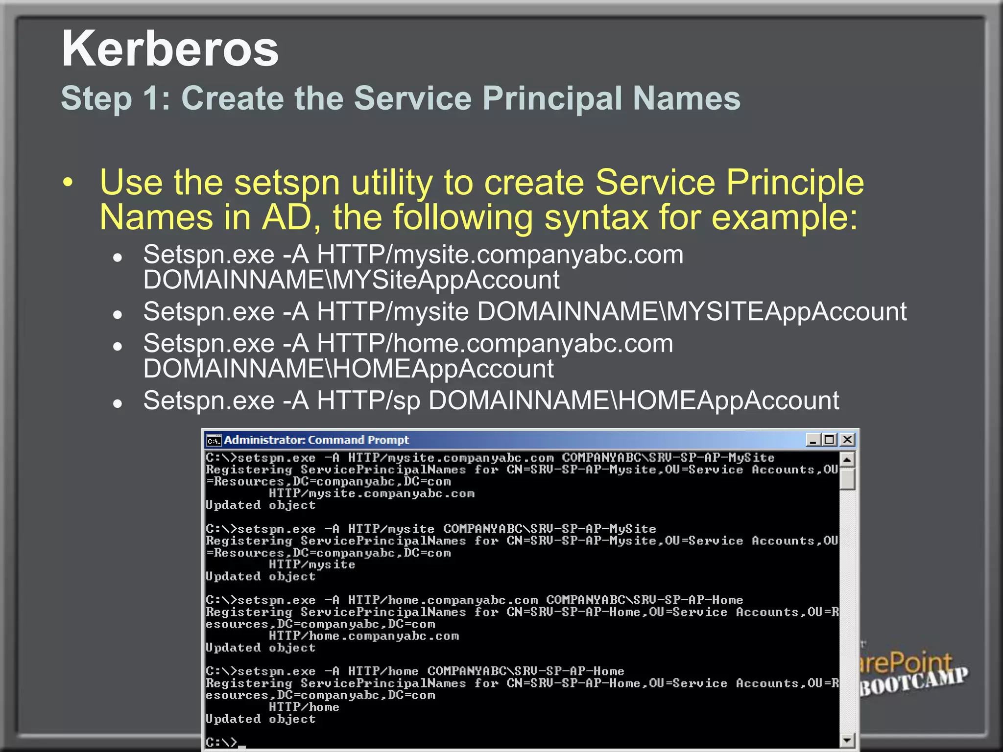The image size is (1003, 752).
Task: Click the indented console output 'HTTP/mysite.companyabc.com'
Action: (372, 493)
